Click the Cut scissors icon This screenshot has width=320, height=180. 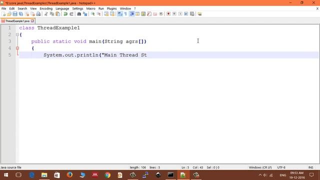(46, 14)
